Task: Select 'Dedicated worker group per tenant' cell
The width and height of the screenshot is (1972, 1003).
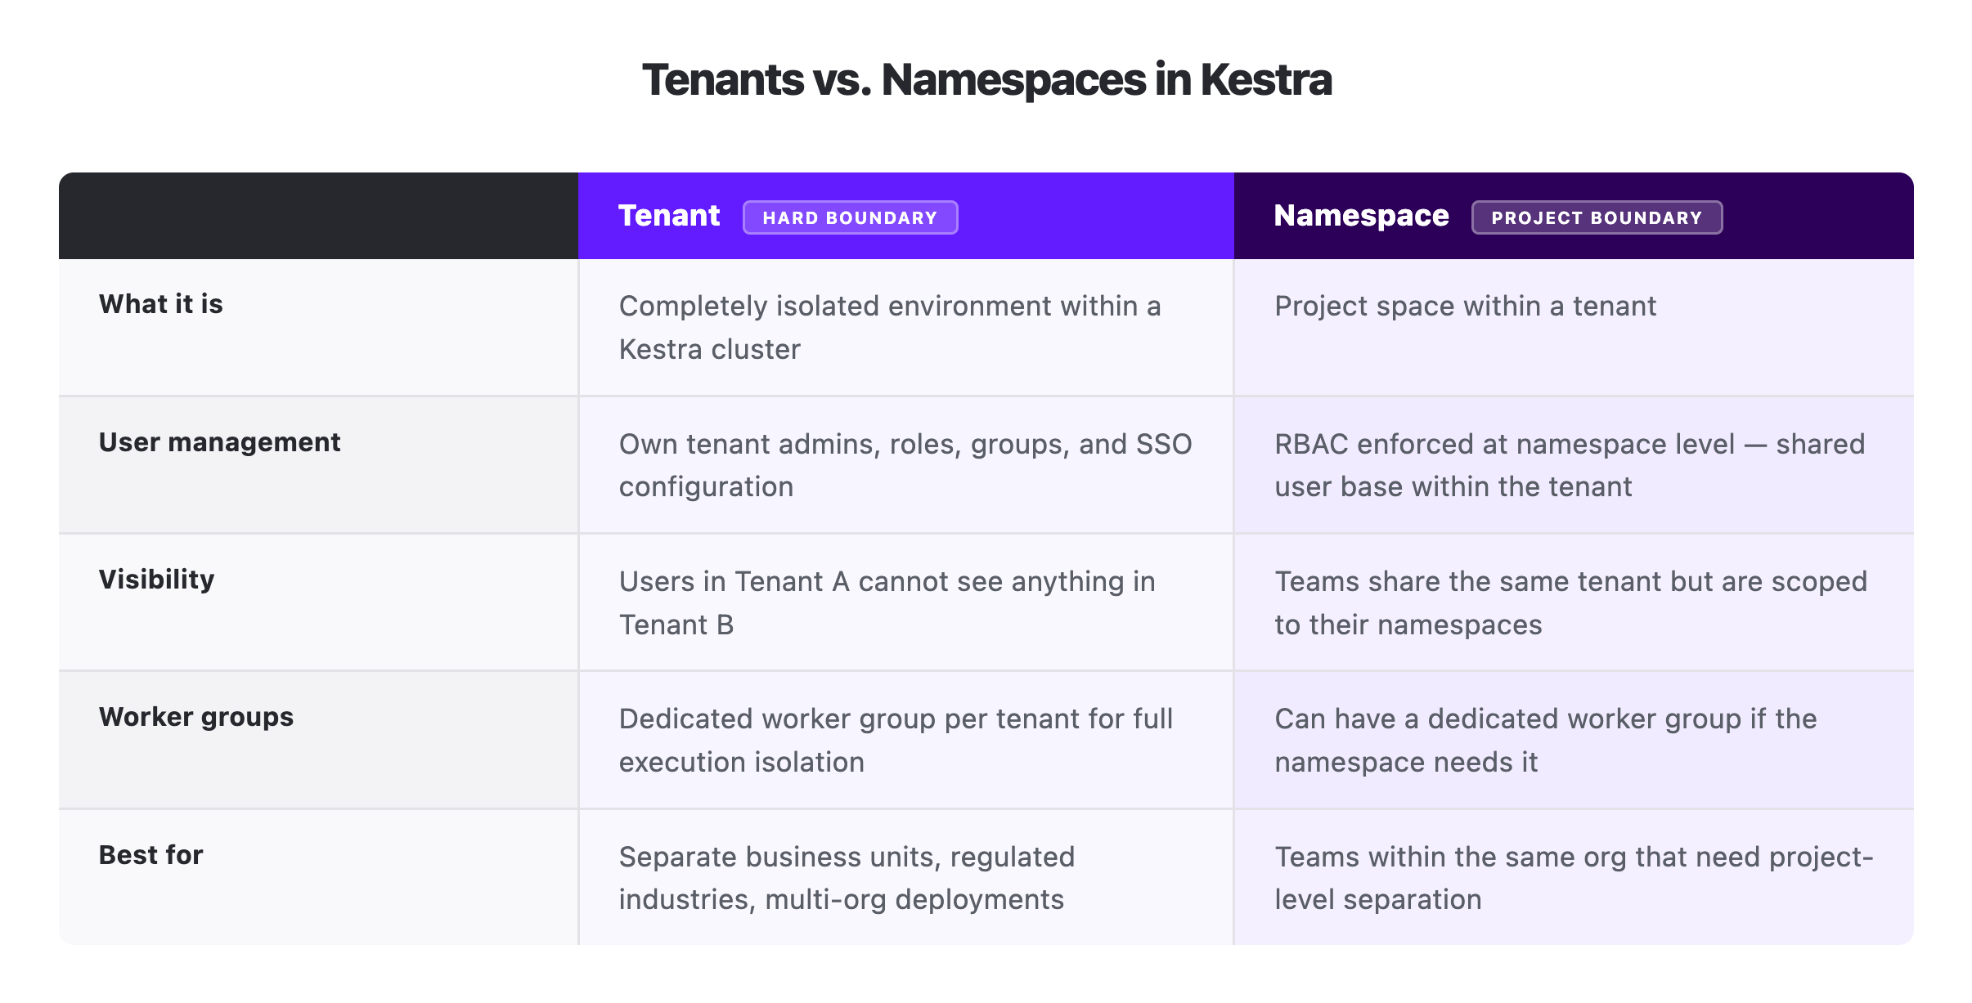Action: pyautogui.click(x=906, y=740)
